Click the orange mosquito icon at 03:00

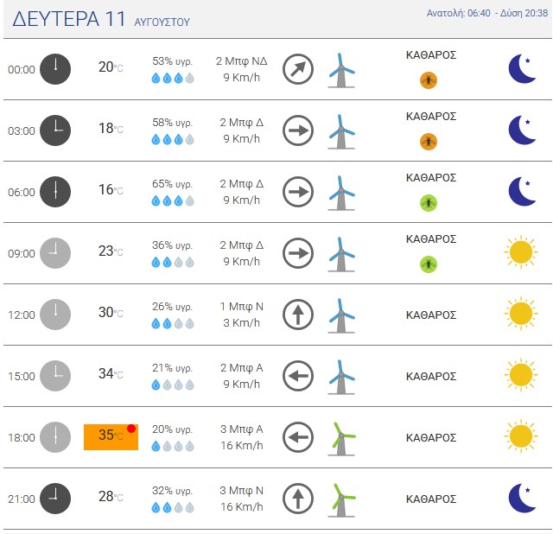point(429,142)
